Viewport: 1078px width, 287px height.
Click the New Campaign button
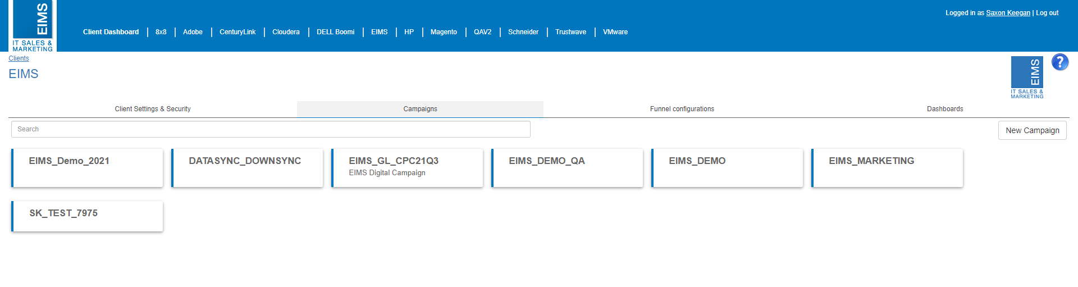(1033, 130)
